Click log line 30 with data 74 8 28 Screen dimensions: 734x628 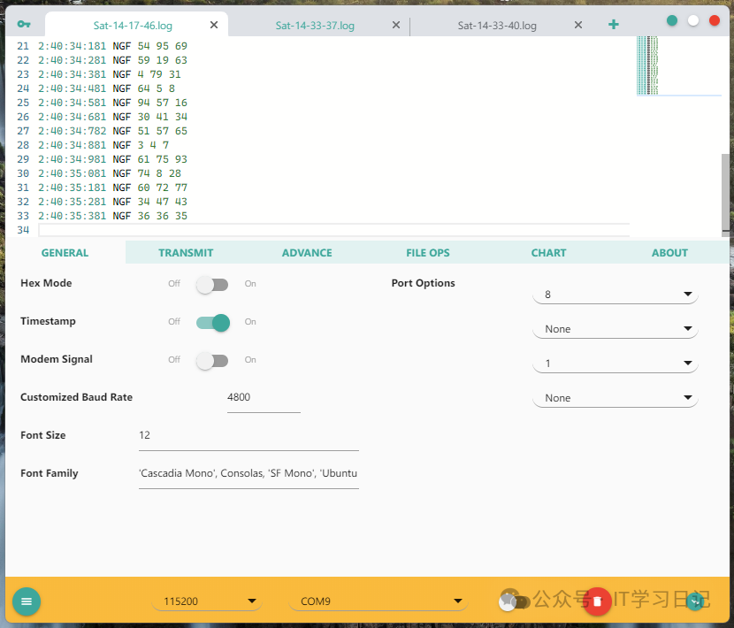click(x=110, y=173)
